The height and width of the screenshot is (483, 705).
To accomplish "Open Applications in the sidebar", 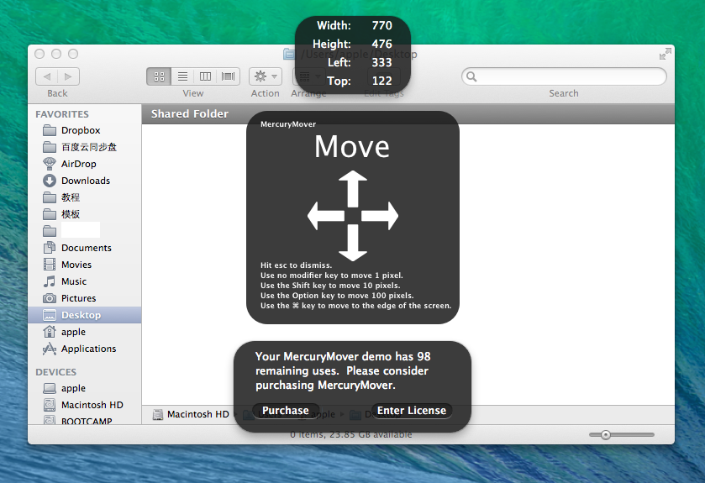I will pyautogui.click(x=85, y=349).
